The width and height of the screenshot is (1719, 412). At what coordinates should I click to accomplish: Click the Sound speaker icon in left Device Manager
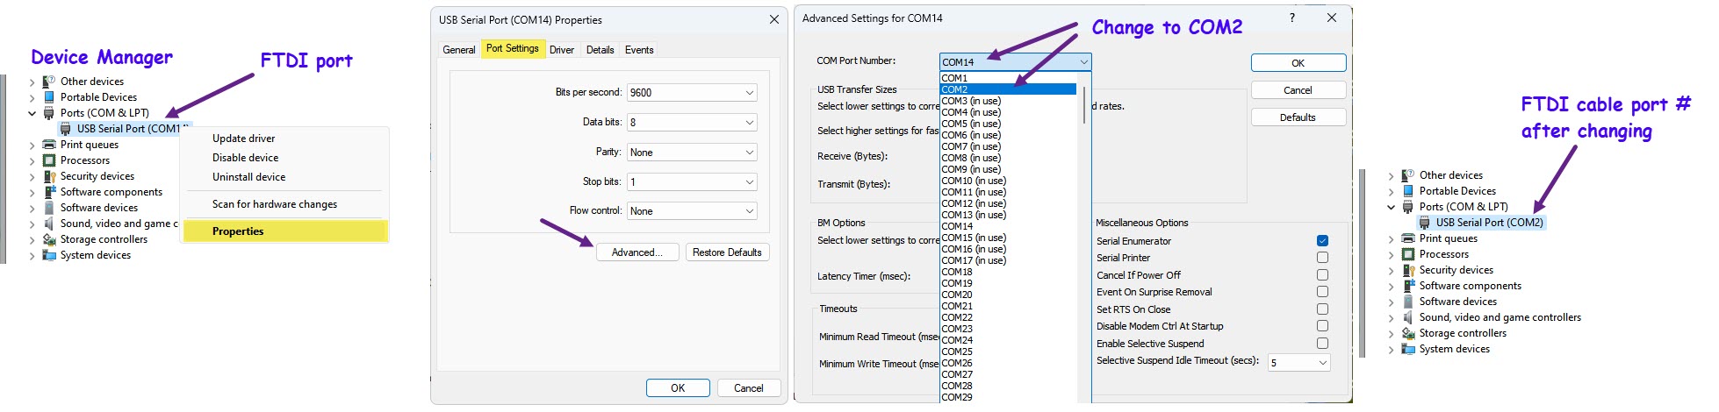[x=49, y=224]
